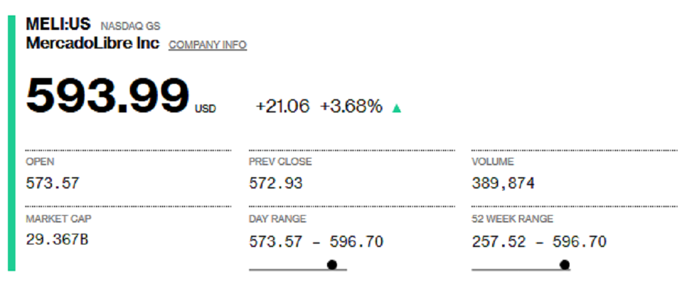The height and width of the screenshot is (293, 682).
Task: Click the MercadoLibre Inc company name
Action: point(93,43)
